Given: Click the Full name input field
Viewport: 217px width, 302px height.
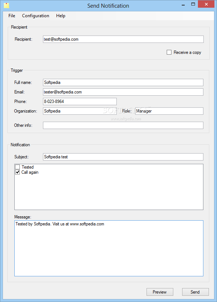Looking at the screenshot, I should (x=123, y=82).
